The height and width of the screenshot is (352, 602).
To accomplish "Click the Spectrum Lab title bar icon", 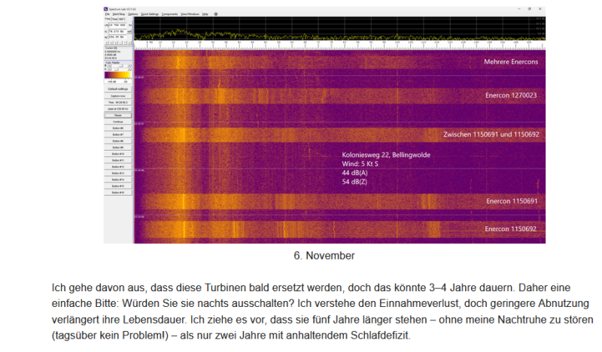I will click(105, 9).
